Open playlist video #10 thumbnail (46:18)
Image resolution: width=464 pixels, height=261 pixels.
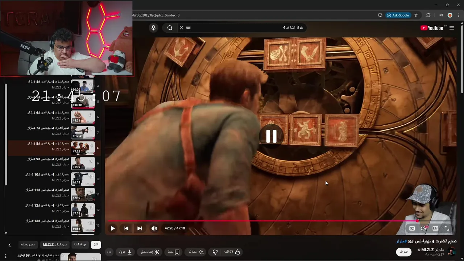click(x=83, y=179)
